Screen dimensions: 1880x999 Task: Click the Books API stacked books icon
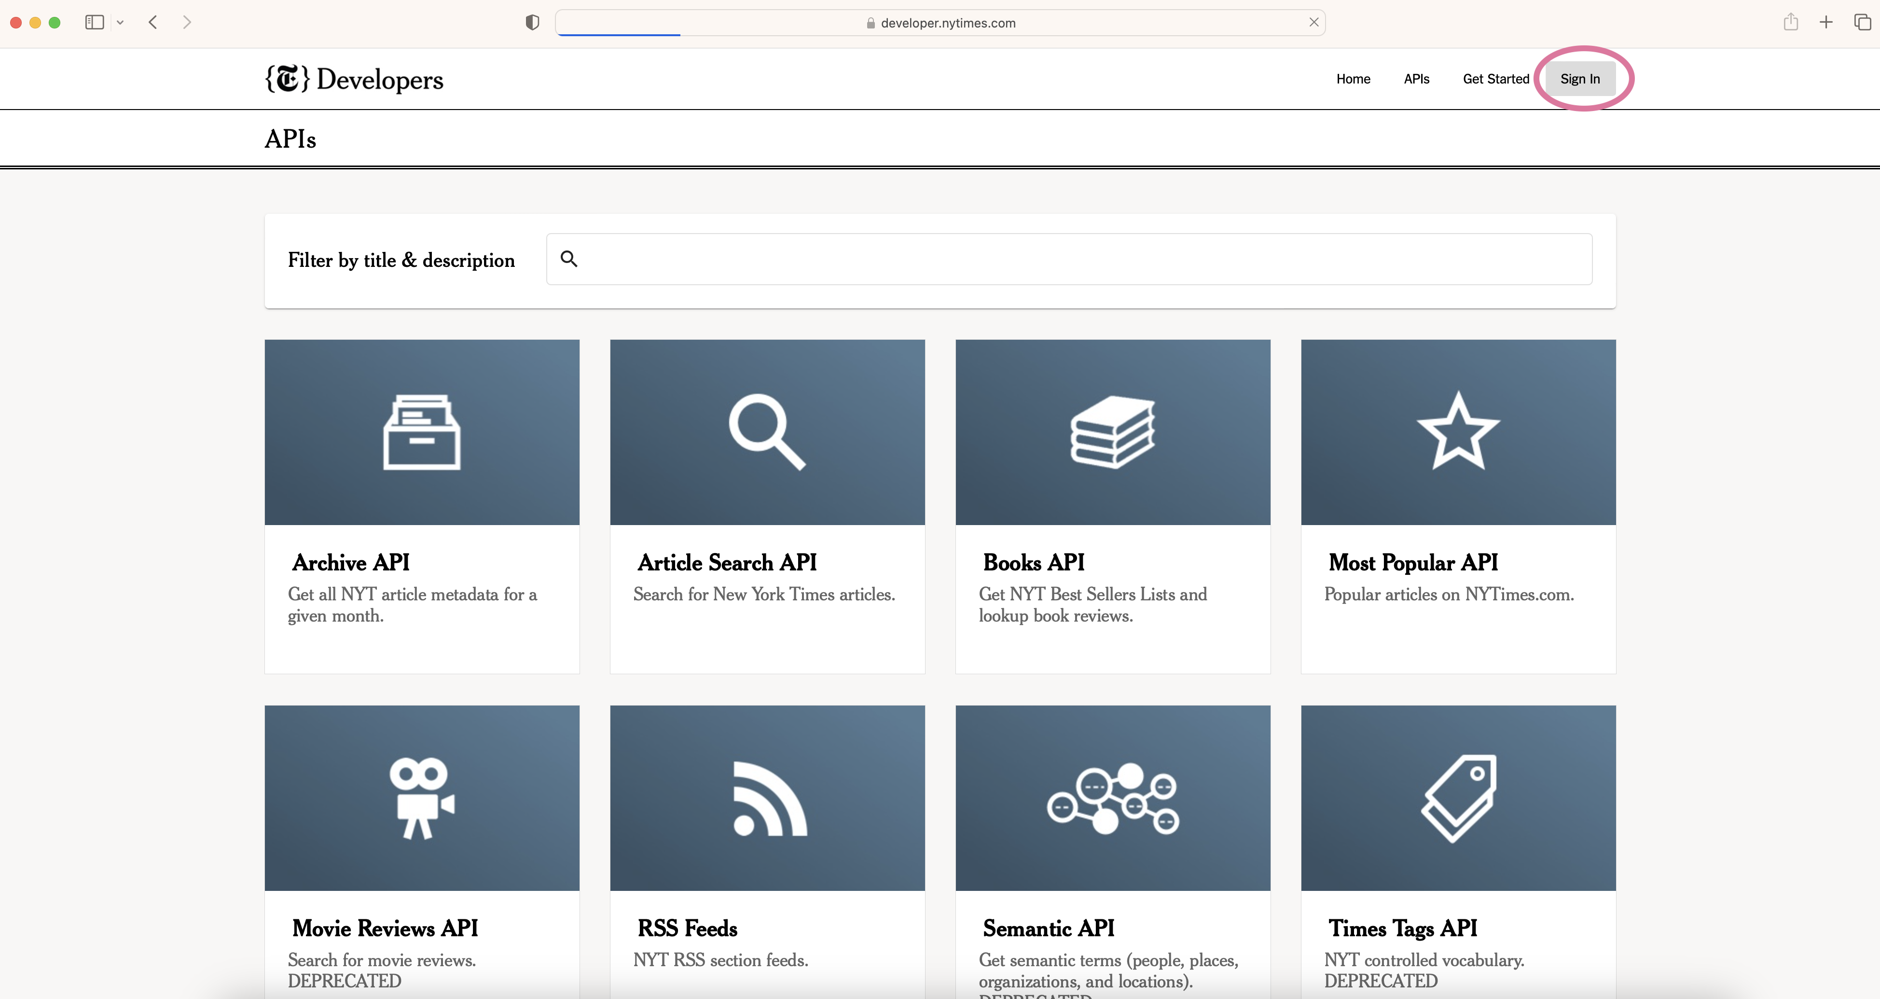coord(1113,432)
